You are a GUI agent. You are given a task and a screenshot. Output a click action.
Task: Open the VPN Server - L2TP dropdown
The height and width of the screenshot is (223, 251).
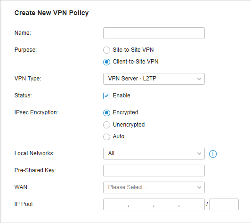(x=154, y=79)
